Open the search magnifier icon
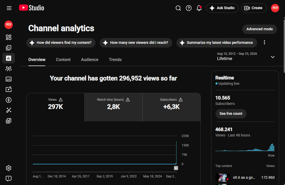Screen dimensions: 285x185 (x=178, y=8)
